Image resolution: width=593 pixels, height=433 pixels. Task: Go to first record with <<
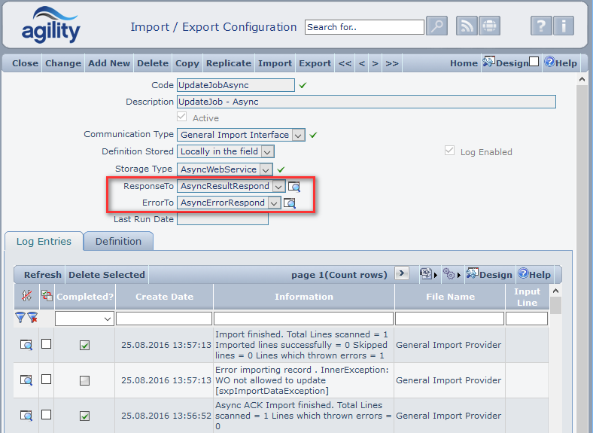pyautogui.click(x=345, y=63)
